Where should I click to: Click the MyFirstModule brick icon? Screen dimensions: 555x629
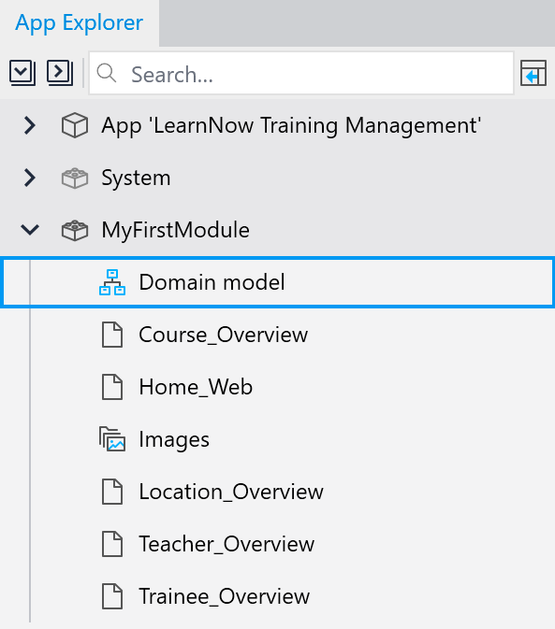(75, 231)
